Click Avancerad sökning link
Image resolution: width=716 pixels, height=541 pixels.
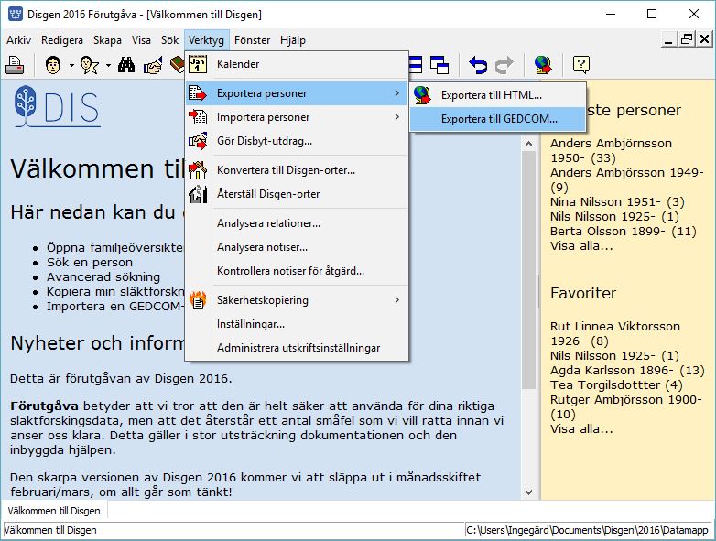(x=103, y=276)
